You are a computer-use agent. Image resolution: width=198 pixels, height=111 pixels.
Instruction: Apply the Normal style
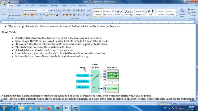click(x=98, y=13)
